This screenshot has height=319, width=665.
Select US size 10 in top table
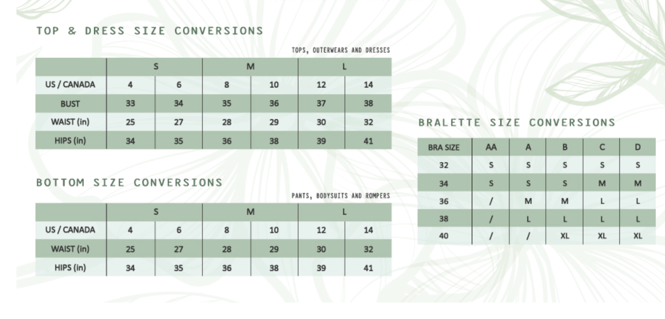(x=274, y=85)
